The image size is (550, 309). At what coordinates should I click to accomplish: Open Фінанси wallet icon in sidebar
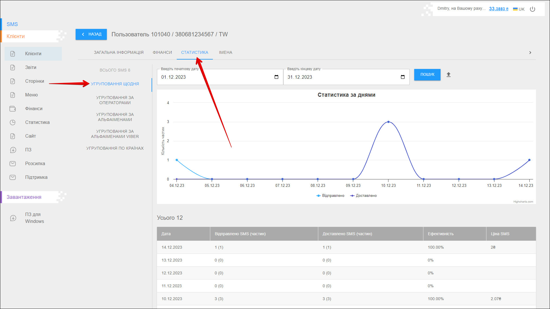click(13, 109)
